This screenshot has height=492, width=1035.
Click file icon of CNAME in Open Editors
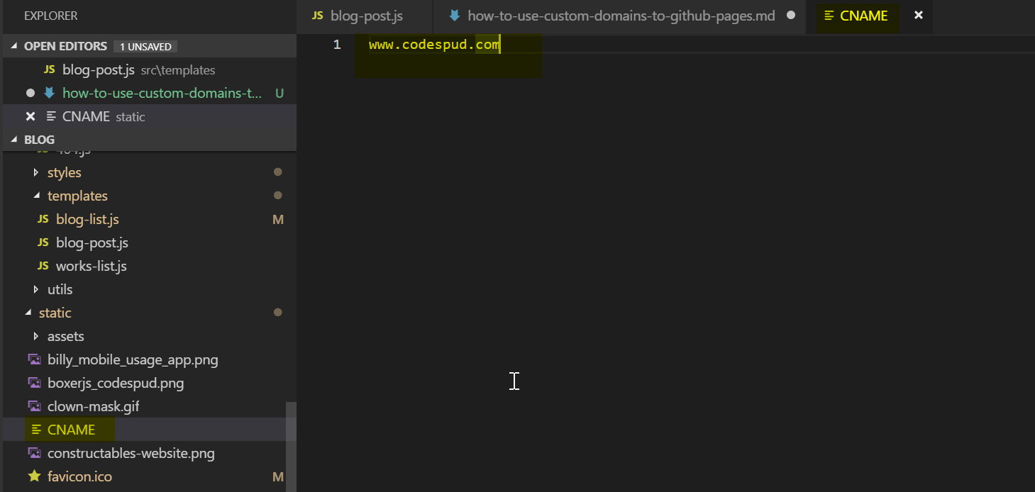pos(51,116)
